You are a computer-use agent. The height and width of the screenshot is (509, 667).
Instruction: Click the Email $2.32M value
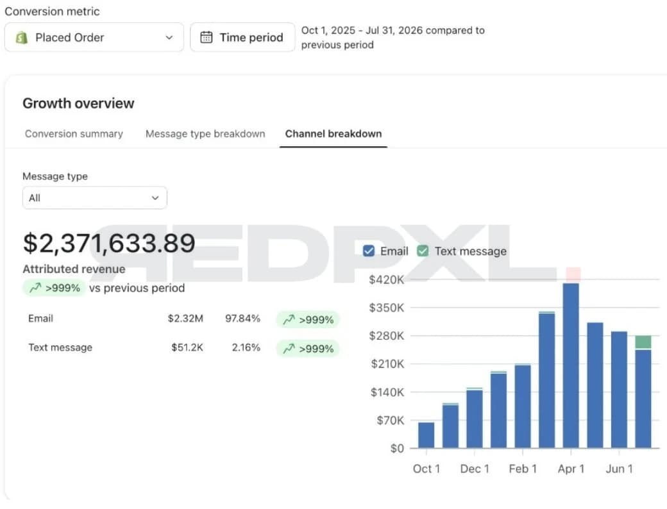(185, 319)
